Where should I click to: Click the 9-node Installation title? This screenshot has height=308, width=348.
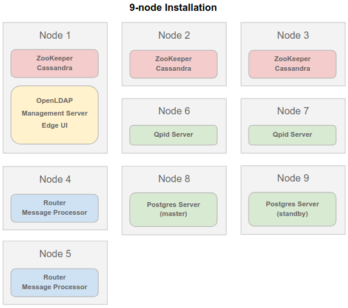point(173,7)
